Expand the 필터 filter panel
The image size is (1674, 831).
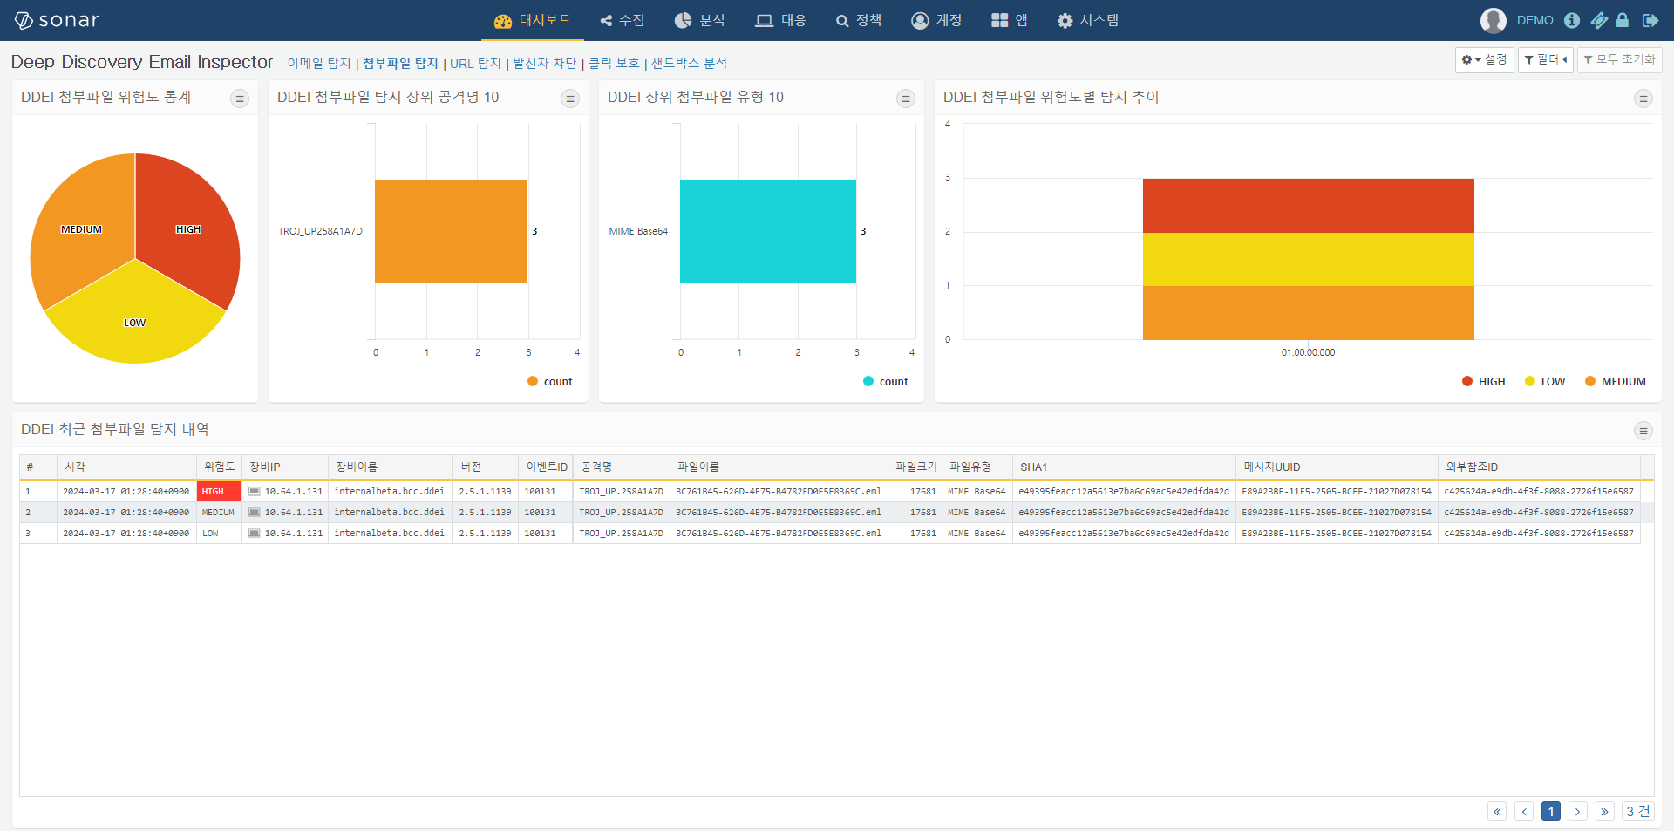click(1545, 59)
